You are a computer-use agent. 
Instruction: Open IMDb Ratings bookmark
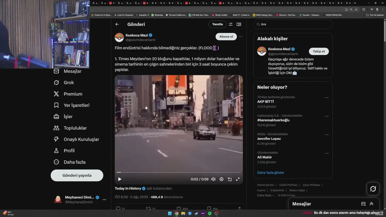[x=263, y=15]
